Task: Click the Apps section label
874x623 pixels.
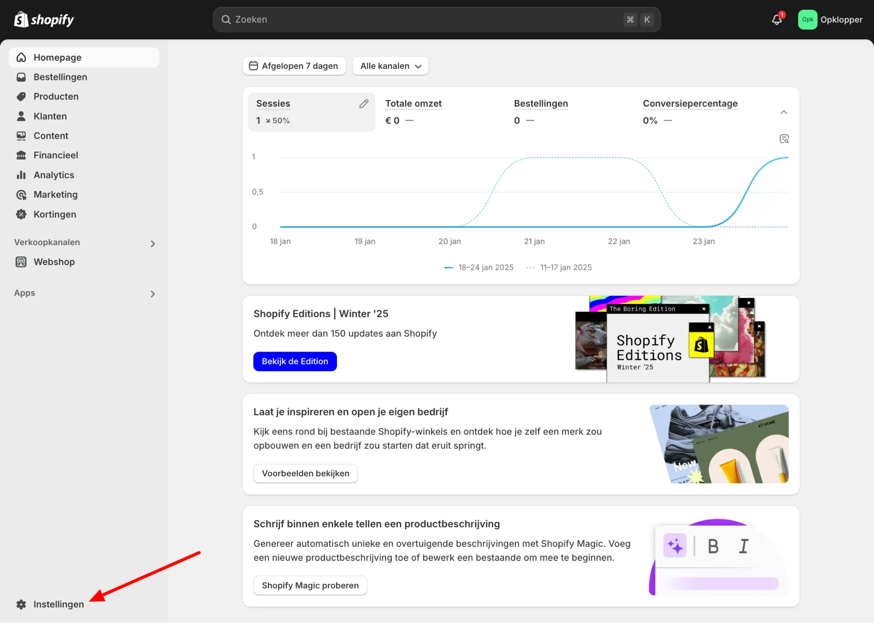Action: click(x=25, y=293)
